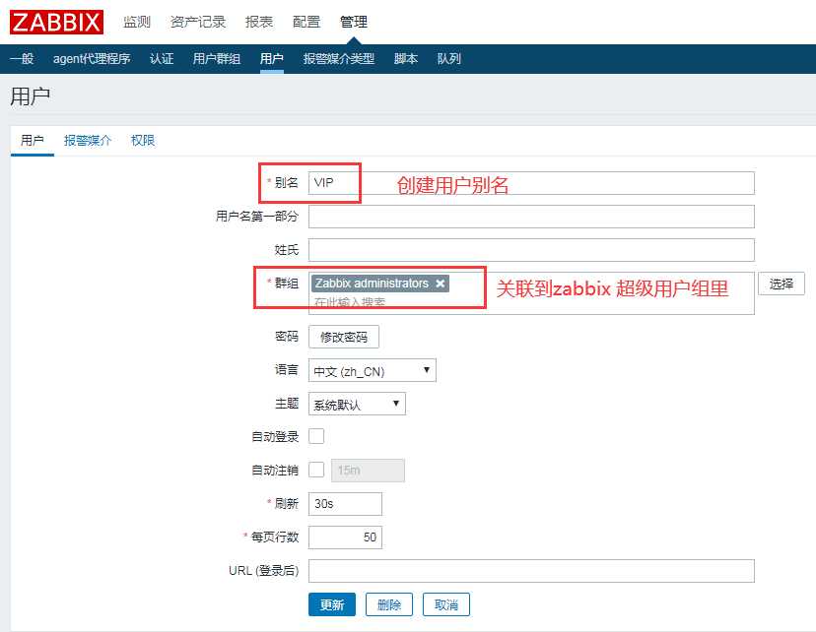The height and width of the screenshot is (632, 816).
Task: Go to 用户 submenu in navigation bar
Action: pos(272,59)
